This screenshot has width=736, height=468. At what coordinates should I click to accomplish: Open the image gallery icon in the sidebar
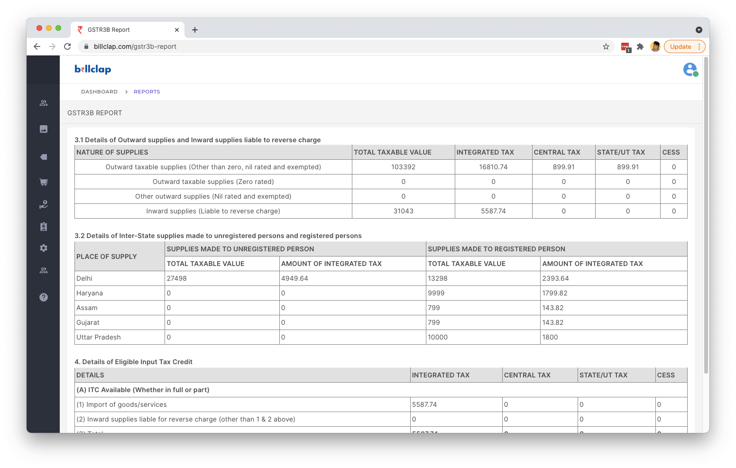44,129
